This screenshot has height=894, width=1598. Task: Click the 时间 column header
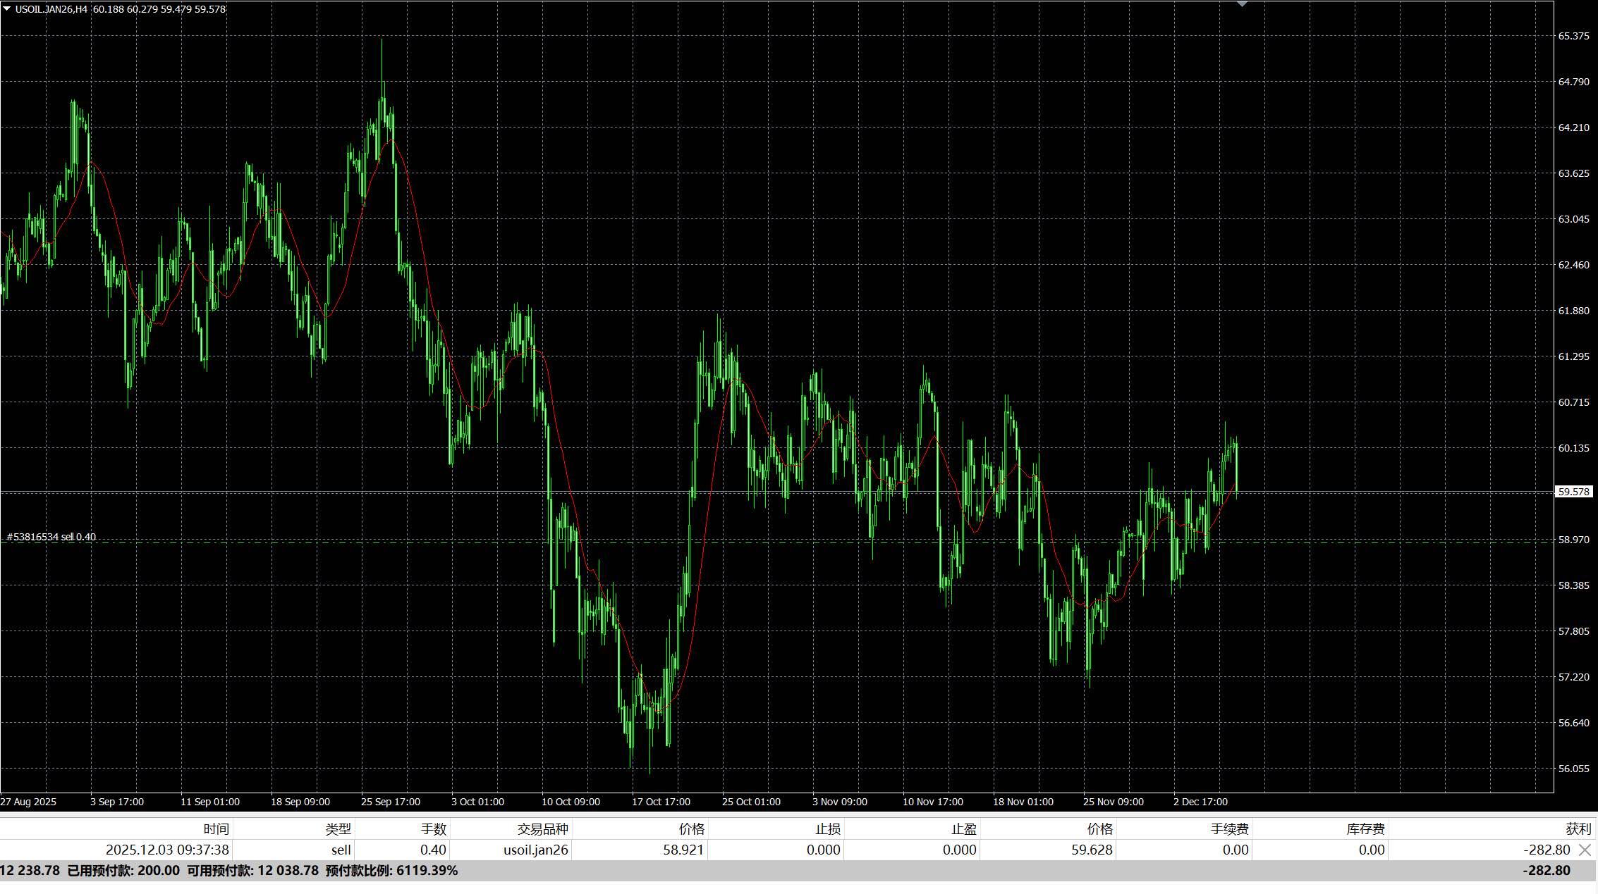point(216,829)
